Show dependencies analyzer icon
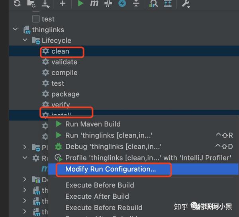This screenshot has height=217, width=239. (153, 4)
